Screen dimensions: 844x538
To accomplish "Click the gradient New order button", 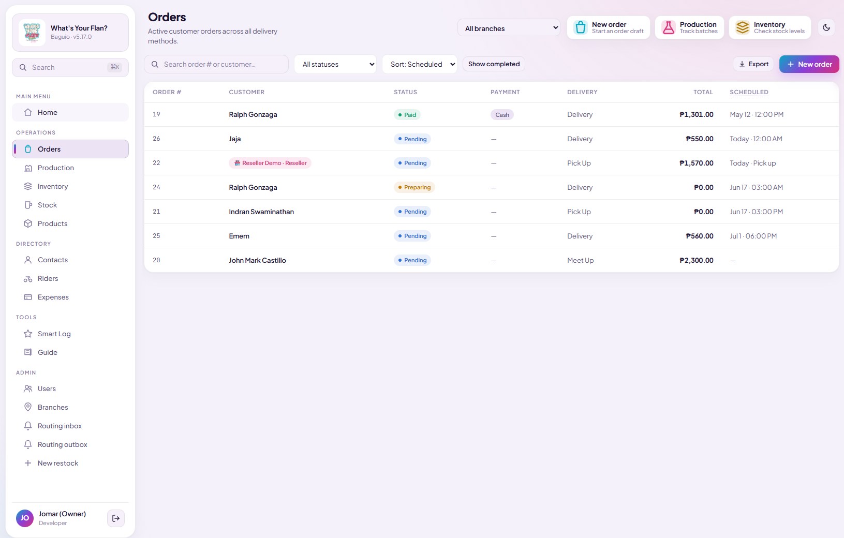I will coord(809,64).
